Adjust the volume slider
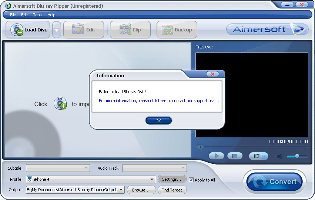 coord(297,156)
